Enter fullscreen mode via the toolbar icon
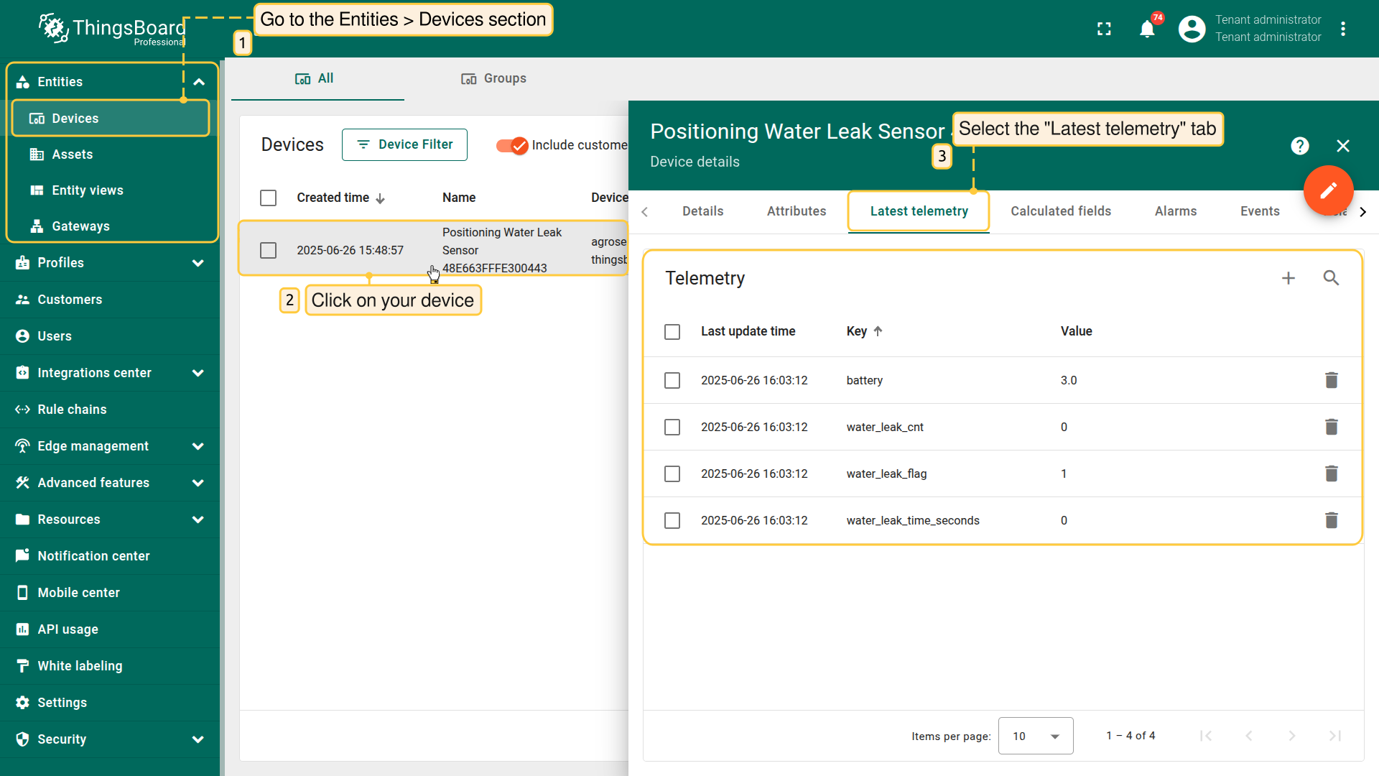 pyautogui.click(x=1104, y=29)
